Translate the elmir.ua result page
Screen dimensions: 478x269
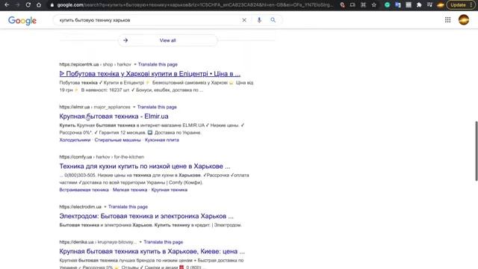157,107
